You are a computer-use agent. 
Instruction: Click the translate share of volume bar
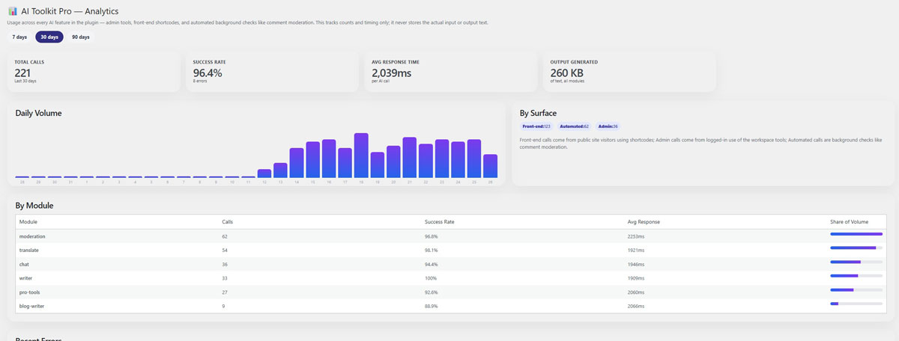pyautogui.click(x=856, y=248)
